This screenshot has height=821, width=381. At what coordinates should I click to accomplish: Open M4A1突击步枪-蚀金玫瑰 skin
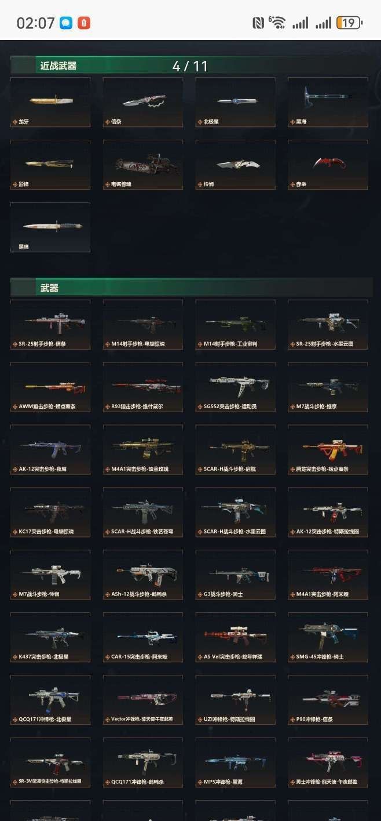tap(143, 450)
